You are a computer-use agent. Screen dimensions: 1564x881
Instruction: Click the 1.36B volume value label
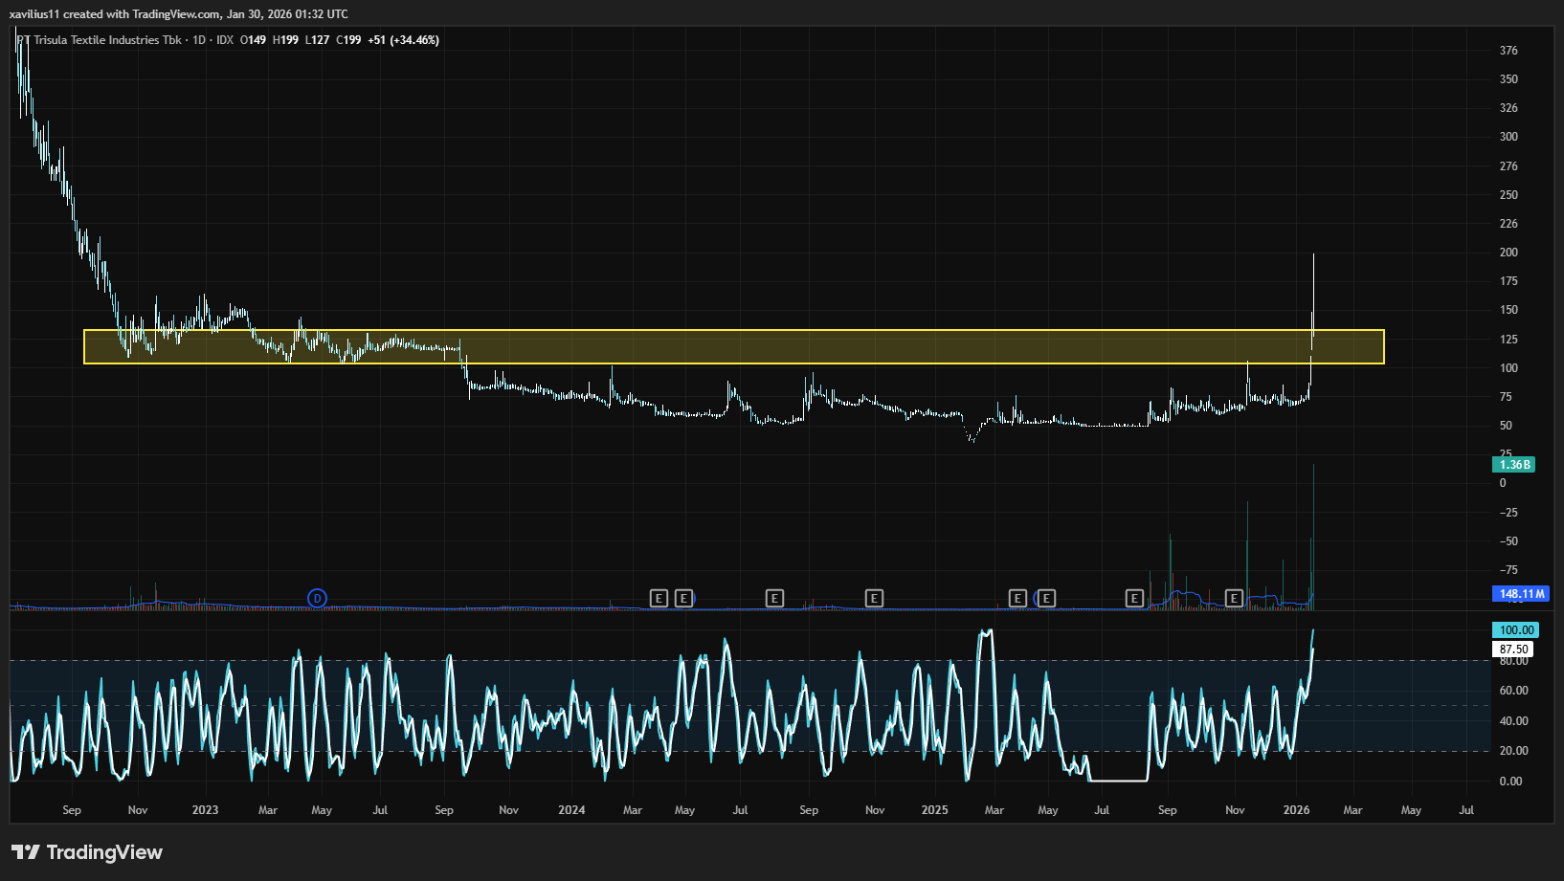point(1514,465)
